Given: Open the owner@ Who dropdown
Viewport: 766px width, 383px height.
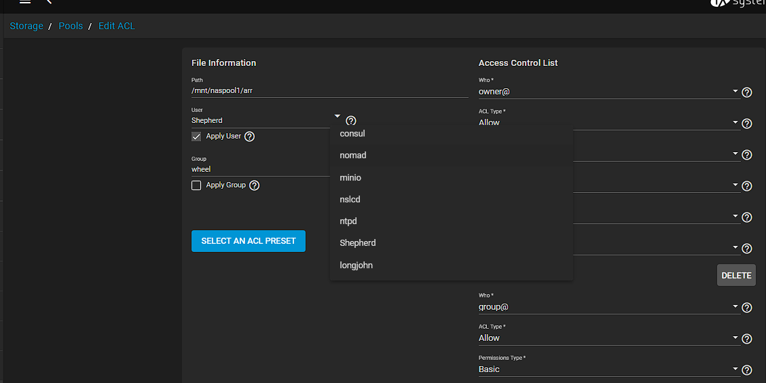Looking at the screenshot, I should (x=608, y=92).
